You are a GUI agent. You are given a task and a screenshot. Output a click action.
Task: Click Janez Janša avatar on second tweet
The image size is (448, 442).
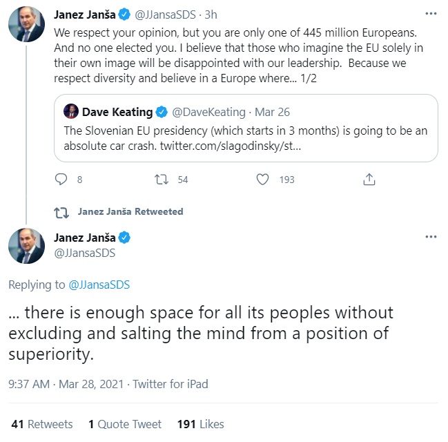point(27,247)
